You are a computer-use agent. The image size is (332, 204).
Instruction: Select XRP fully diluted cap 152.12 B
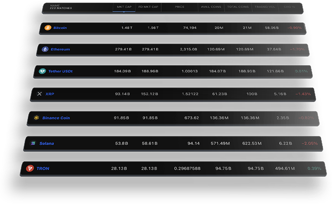(149, 94)
